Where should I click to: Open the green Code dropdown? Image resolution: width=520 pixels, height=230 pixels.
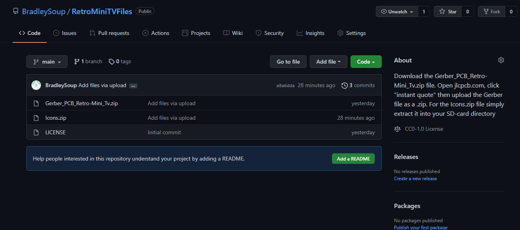point(366,62)
